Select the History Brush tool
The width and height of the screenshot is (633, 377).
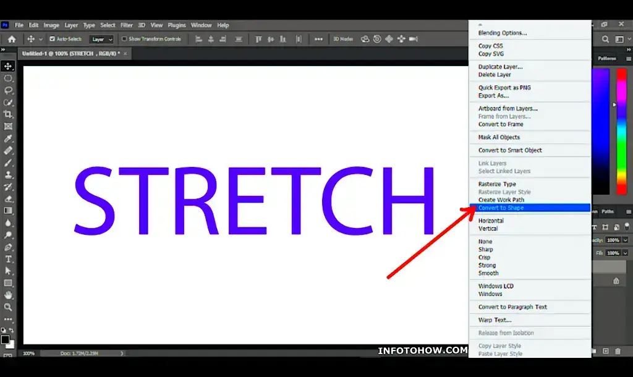pyautogui.click(x=8, y=187)
